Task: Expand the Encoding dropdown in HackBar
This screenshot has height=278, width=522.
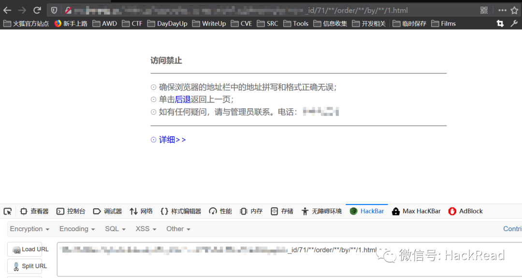Action: click(x=77, y=229)
